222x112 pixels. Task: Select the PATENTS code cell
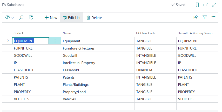pos(30,77)
